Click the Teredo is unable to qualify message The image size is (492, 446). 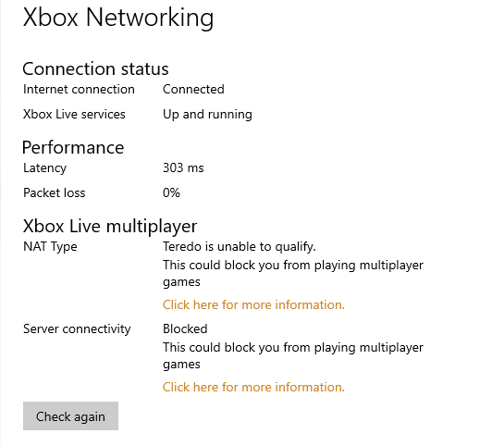[240, 247]
